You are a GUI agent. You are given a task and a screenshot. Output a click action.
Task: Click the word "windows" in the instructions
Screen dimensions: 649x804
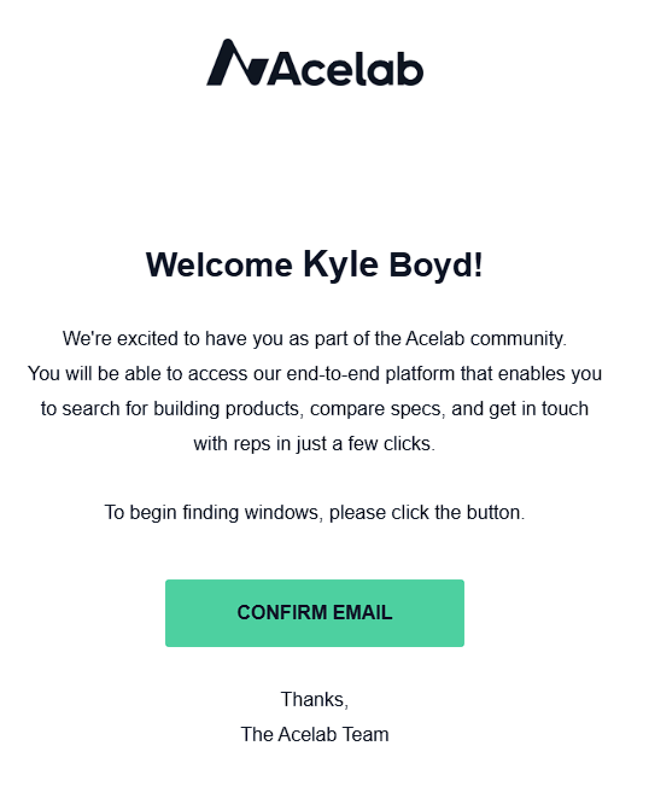tap(281, 512)
